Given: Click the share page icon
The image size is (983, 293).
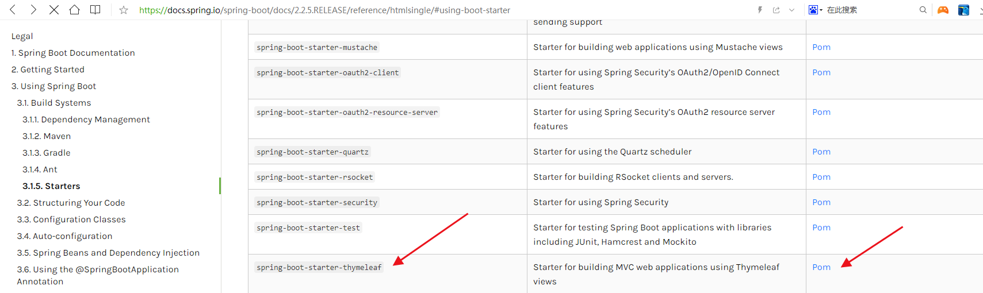Looking at the screenshot, I should pyautogui.click(x=776, y=10).
